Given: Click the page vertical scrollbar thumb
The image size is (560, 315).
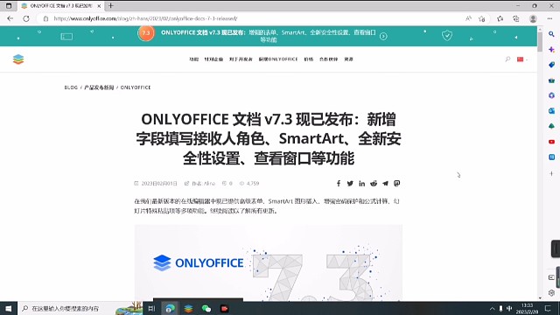Looking at the screenshot, I should point(540,42).
